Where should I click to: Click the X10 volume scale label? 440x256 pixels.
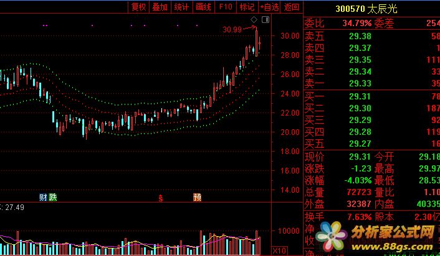tap(279, 250)
